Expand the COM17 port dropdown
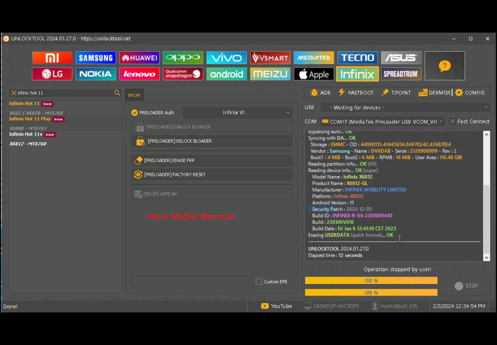The width and height of the screenshot is (497, 345). coord(382,122)
